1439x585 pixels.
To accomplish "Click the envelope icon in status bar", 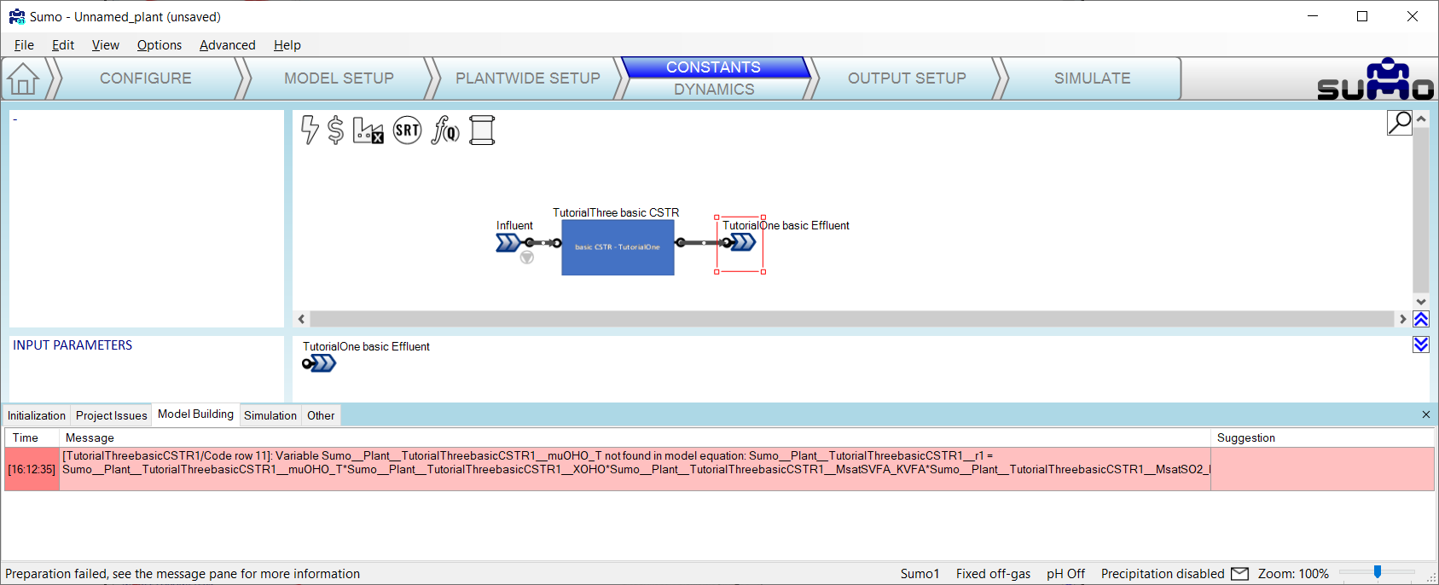I will [1239, 574].
